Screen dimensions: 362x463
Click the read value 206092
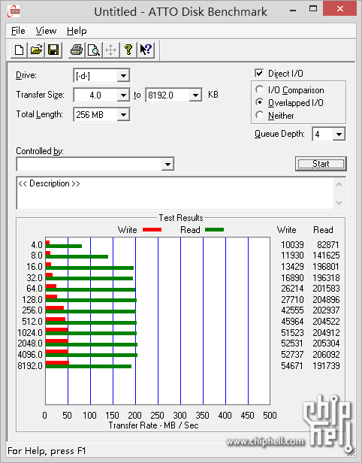coord(326,354)
